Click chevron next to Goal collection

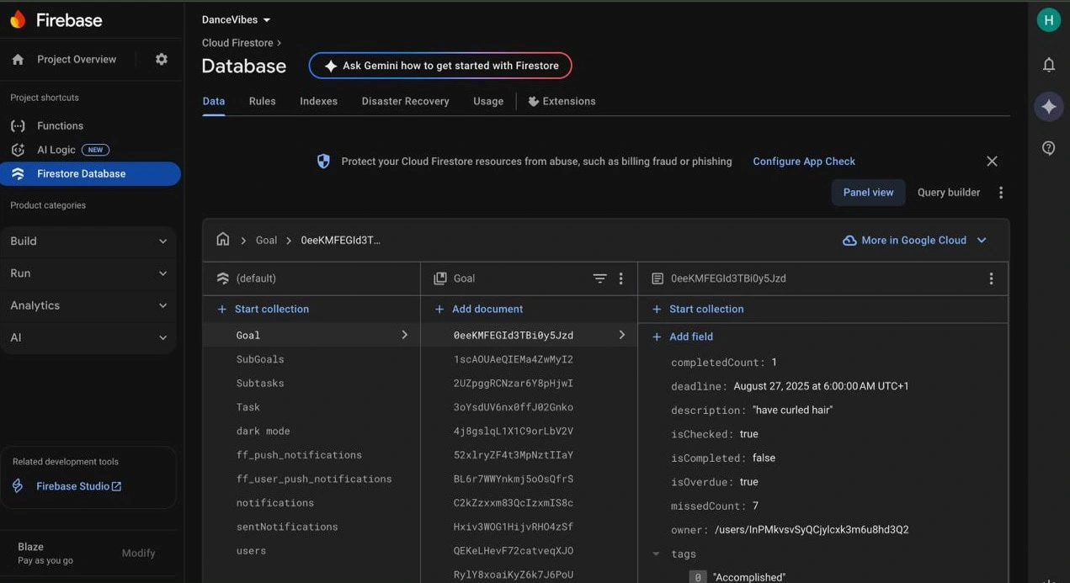point(405,335)
